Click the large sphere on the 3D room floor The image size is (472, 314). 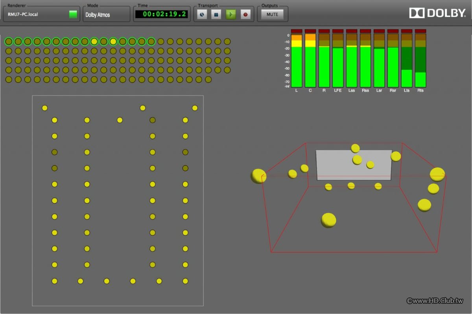tap(329, 220)
